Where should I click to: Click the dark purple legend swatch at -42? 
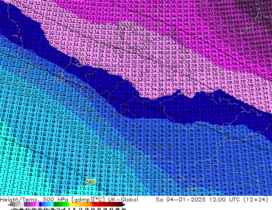tap(25, 204)
